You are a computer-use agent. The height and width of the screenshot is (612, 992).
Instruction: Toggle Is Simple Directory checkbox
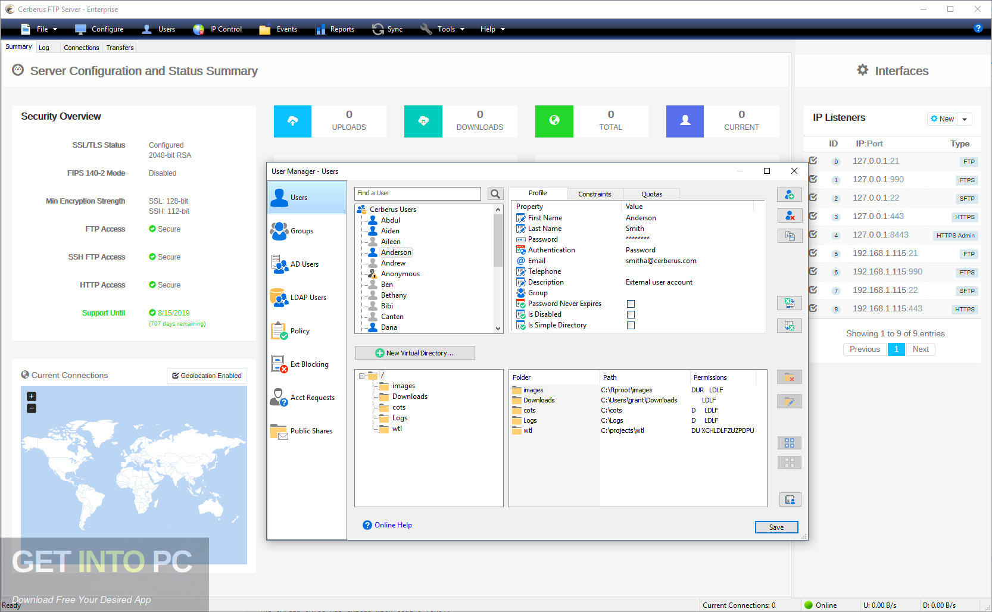(x=631, y=325)
